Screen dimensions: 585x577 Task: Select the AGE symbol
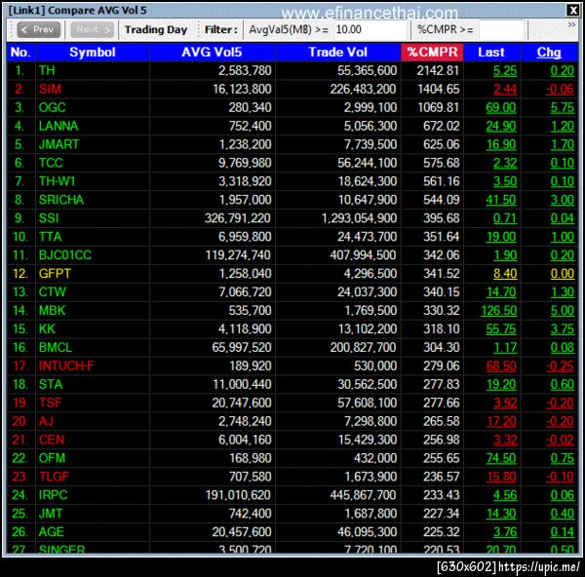(51, 532)
